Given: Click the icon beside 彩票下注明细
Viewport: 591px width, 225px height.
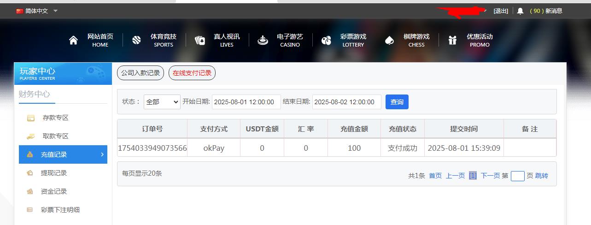Looking at the screenshot, I should tap(30, 210).
